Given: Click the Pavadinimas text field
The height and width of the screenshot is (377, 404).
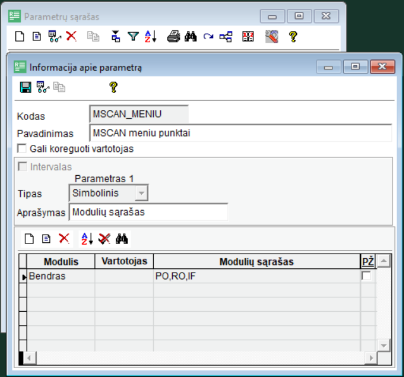Looking at the screenshot, I should click(x=241, y=133).
